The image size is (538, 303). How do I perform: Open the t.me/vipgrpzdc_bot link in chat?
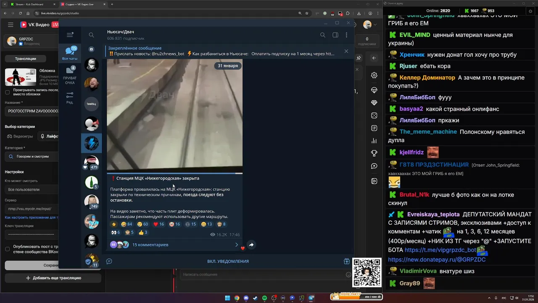click(x=440, y=250)
